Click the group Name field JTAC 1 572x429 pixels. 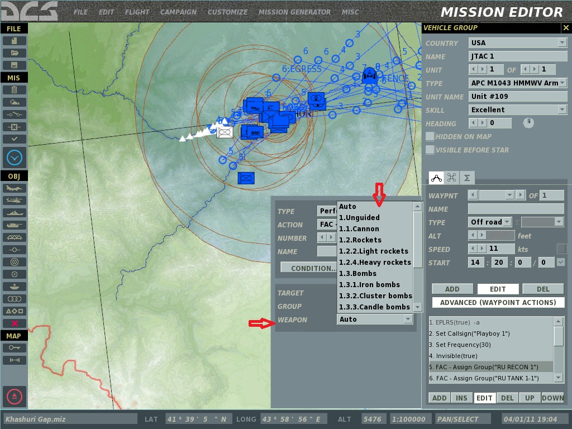(x=517, y=56)
